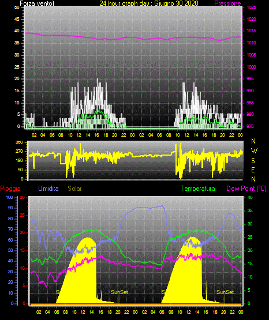Select the bottom 'N' compass letter
This screenshot has height=320, width=269.
(x=253, y=179)
